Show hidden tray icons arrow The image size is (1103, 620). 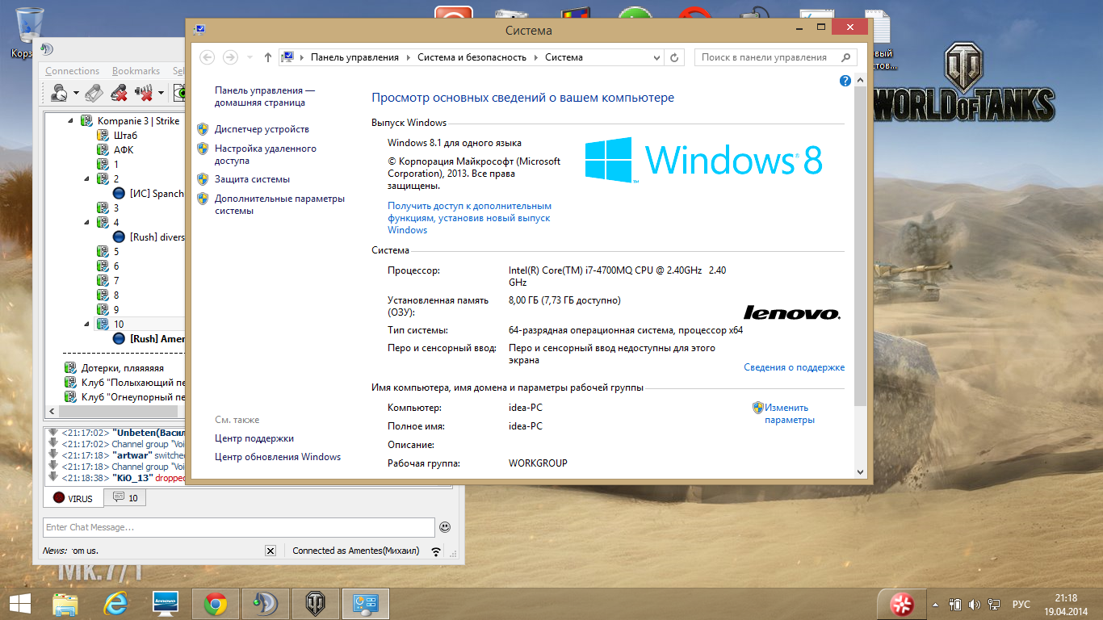(935, 604)
